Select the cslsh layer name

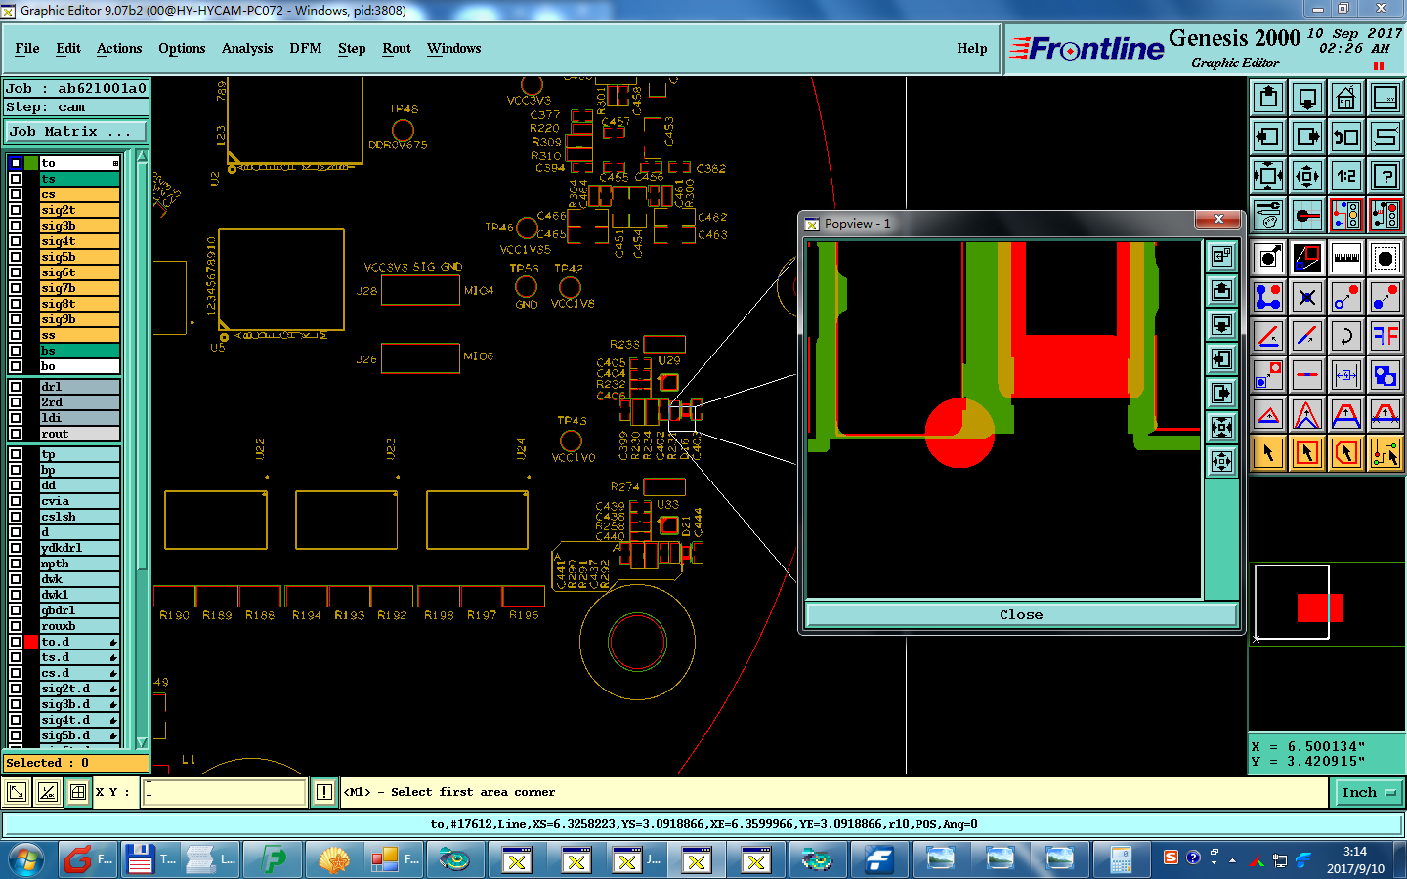pos(79,517)
